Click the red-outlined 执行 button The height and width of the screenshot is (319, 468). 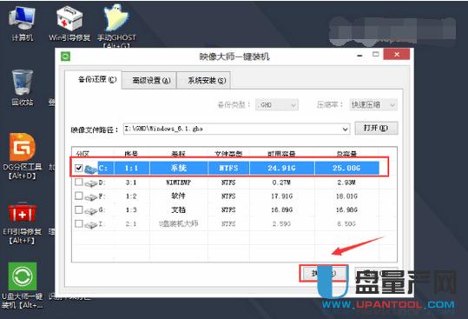tap(324, 273)
